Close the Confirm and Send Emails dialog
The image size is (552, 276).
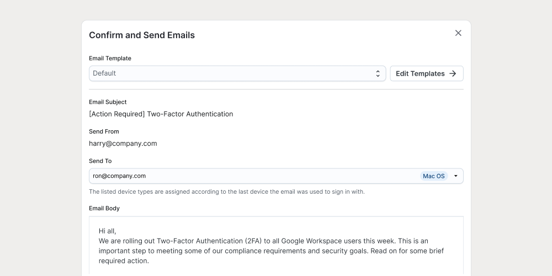point(458,33)
